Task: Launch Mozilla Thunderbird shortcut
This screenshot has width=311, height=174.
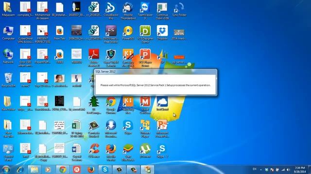Action: (128, 11)
